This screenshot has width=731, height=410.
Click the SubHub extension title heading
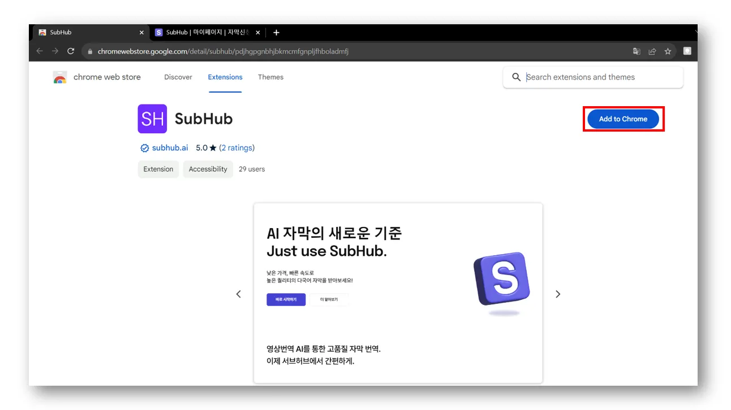click(x=204, y=119)
